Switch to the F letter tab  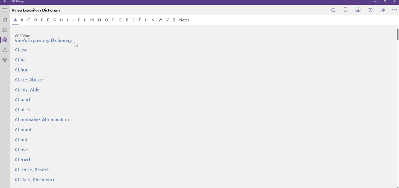click(48, 20)
